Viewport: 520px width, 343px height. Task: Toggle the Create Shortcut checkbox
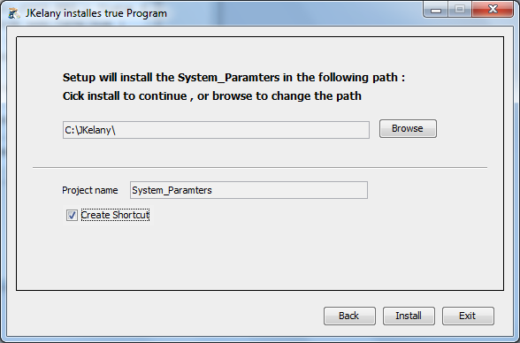[x=72, y=215]
